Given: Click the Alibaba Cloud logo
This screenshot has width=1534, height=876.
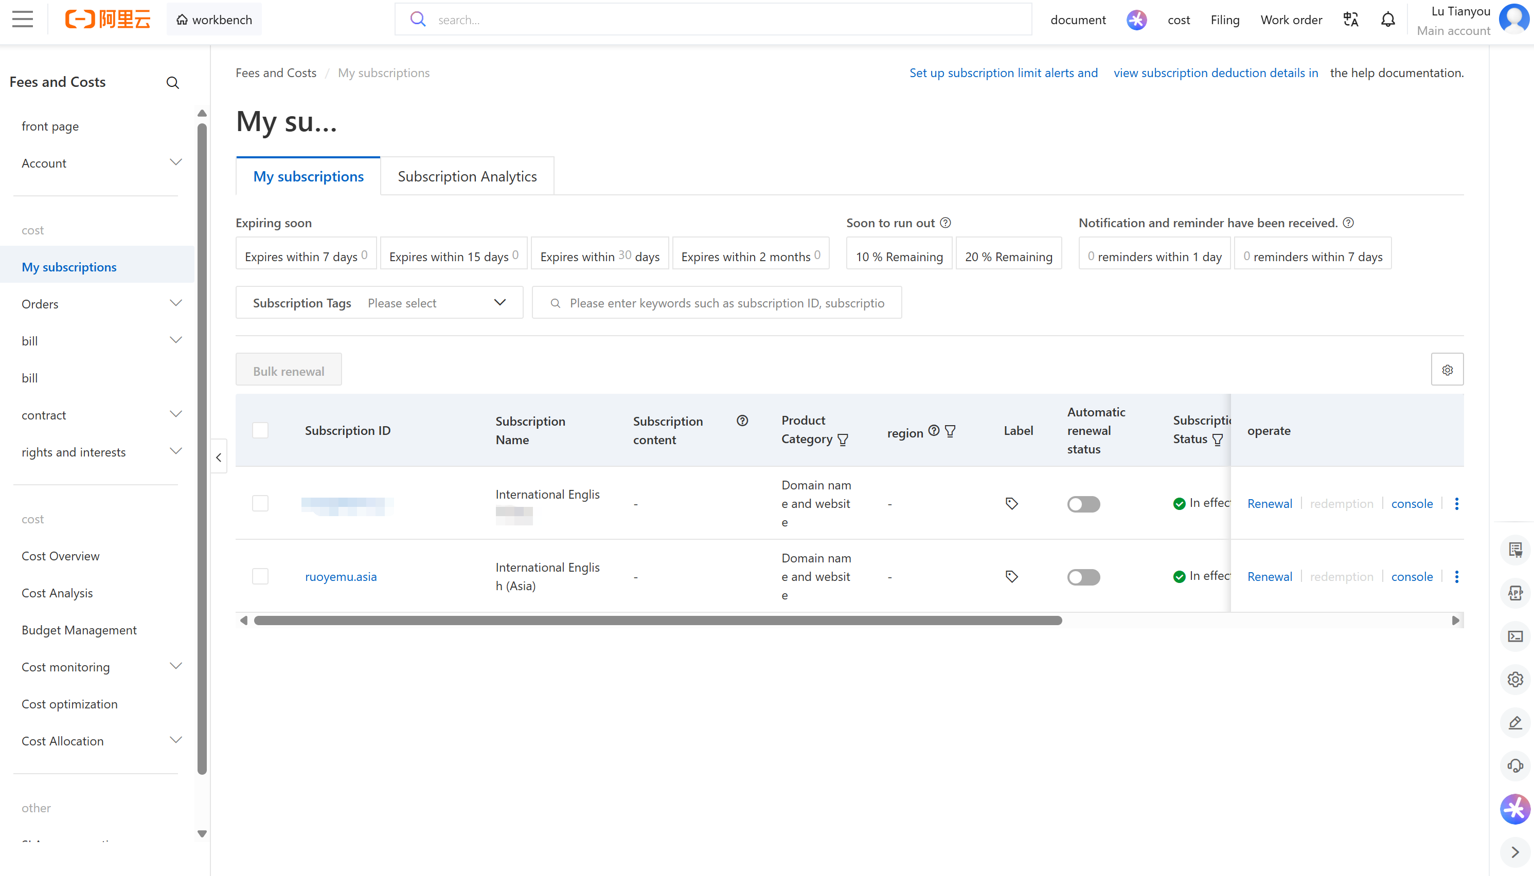Looking at the screenshot, I should pyautogui.click(x=107, y=19).
